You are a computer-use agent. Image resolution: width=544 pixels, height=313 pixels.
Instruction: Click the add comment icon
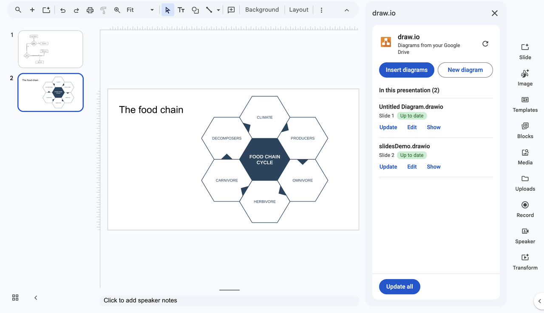[x=231, y=10]
